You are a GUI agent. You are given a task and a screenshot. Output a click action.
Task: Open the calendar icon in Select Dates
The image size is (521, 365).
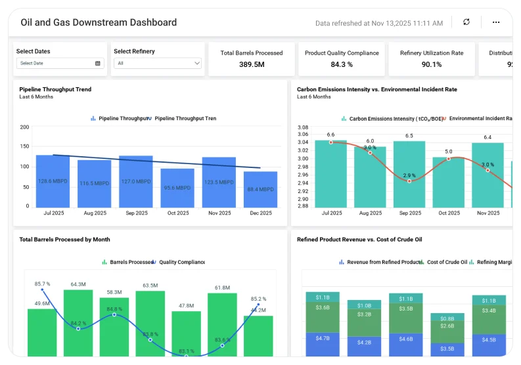[x=98, y=63]
